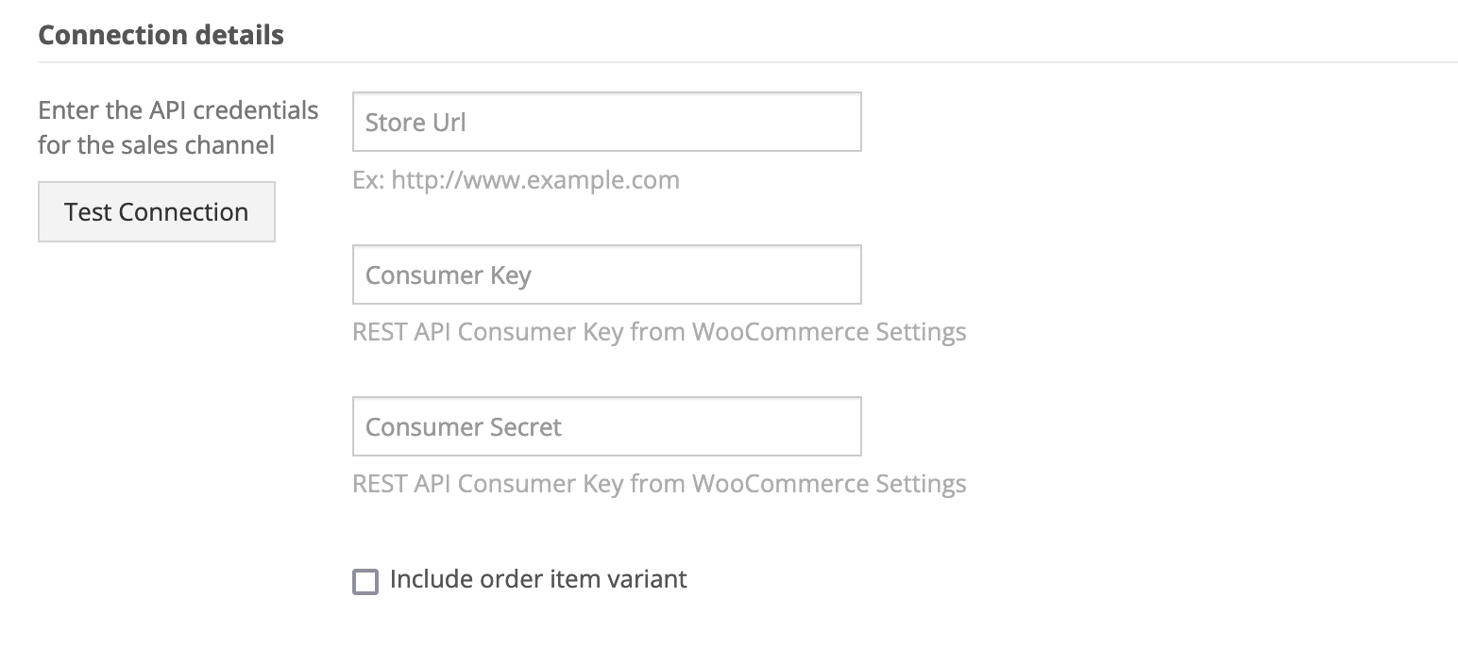Click the "for the sales channel" text line
1458x664 pixels.
click(157, 145)
